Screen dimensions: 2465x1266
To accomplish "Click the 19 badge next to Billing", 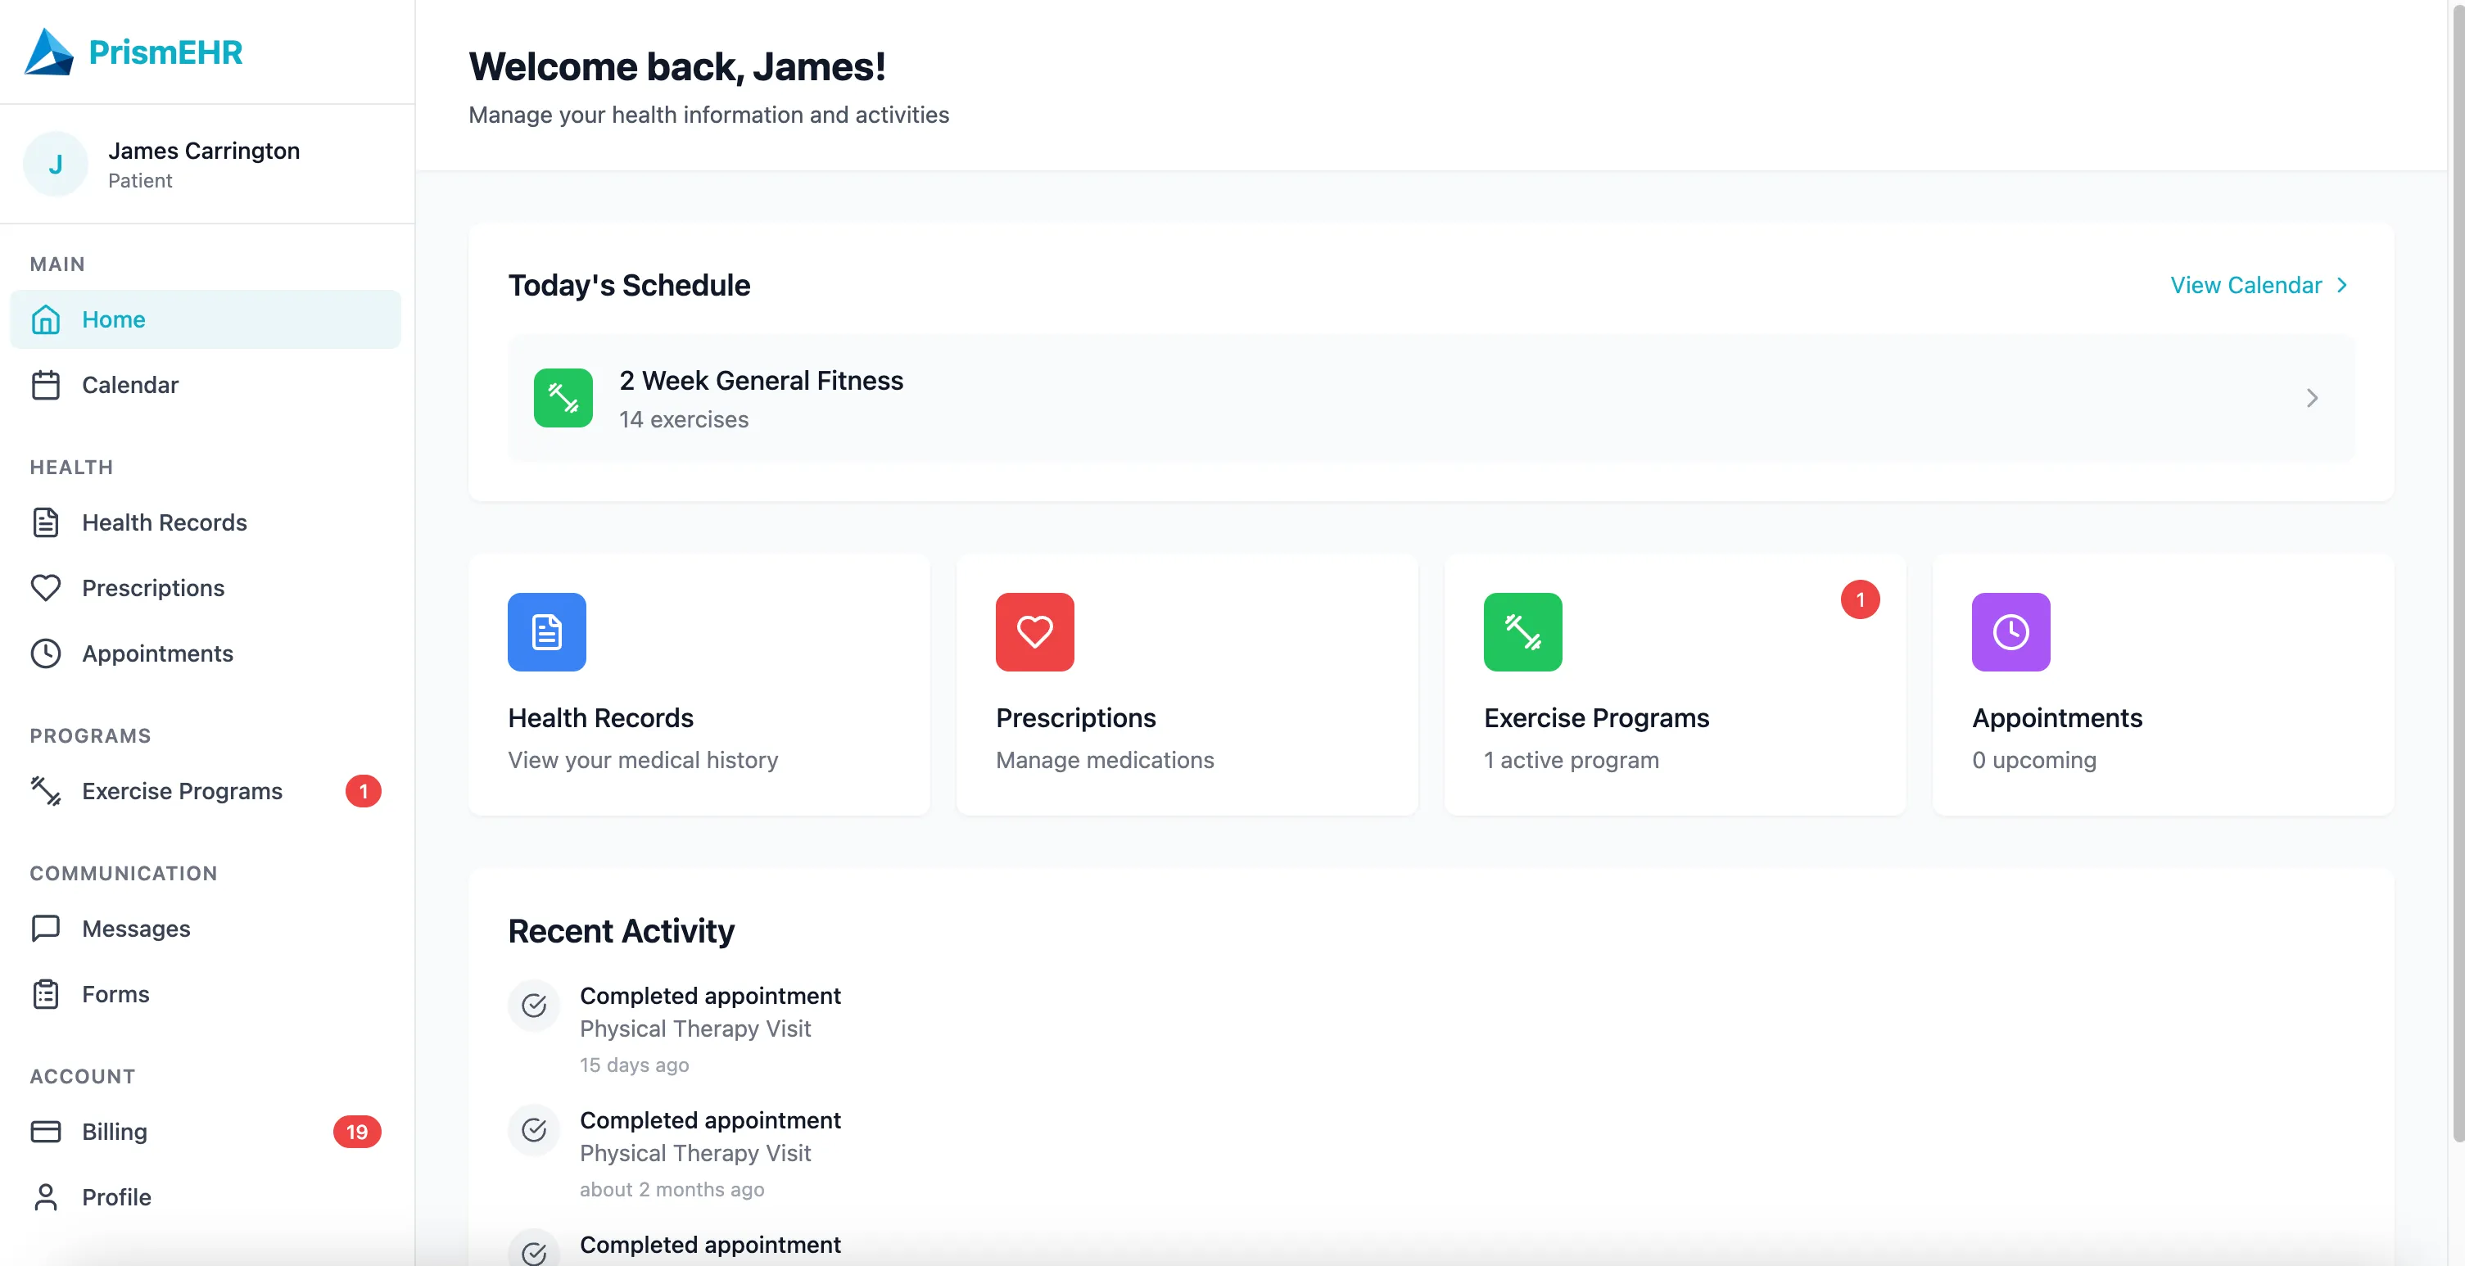I will pyautogui.click(x=357, y=1132).
